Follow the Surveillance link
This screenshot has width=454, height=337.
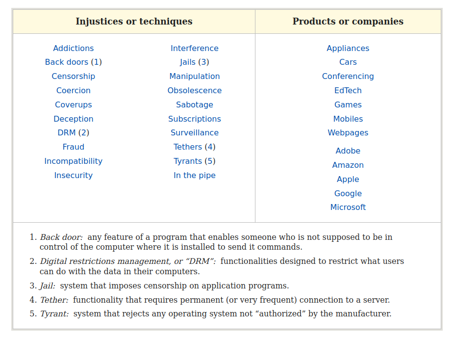point(195,133)
